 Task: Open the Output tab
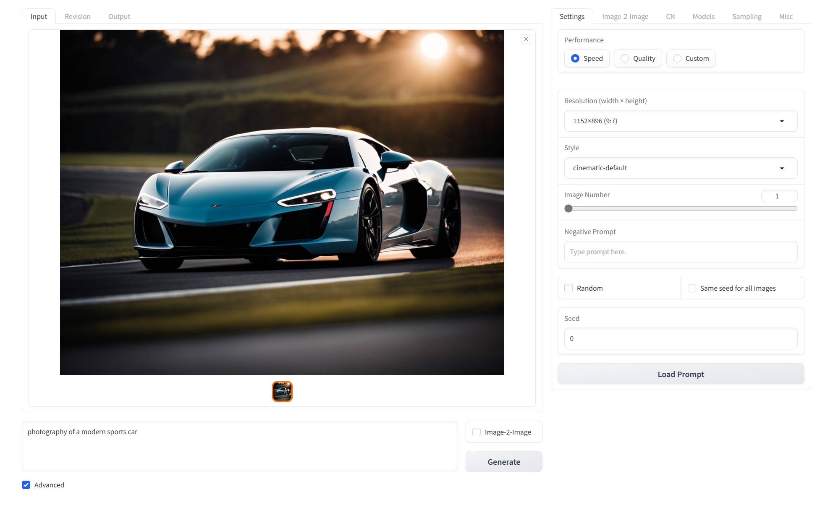[119, 16]
